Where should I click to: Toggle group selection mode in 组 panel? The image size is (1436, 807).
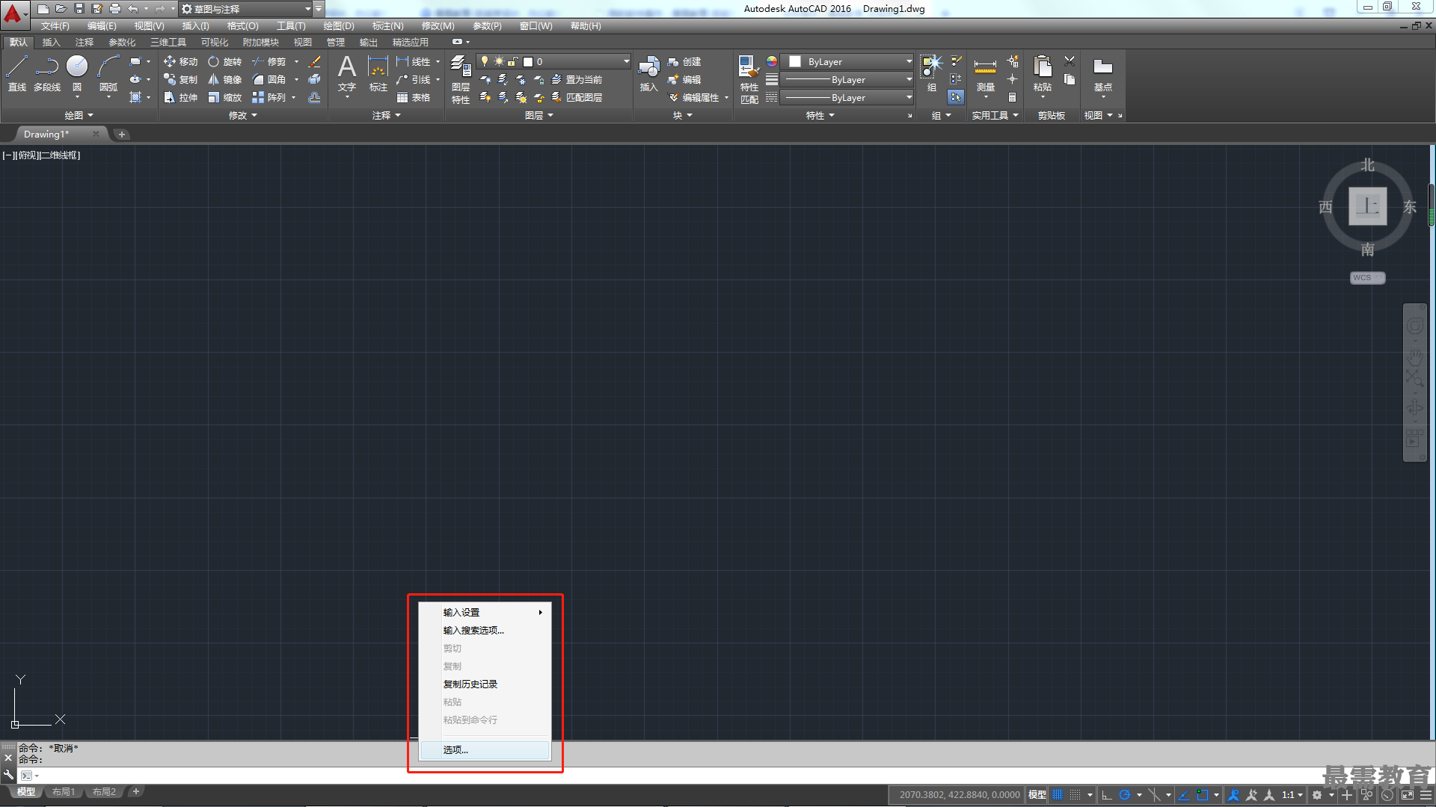pos(956,97)
